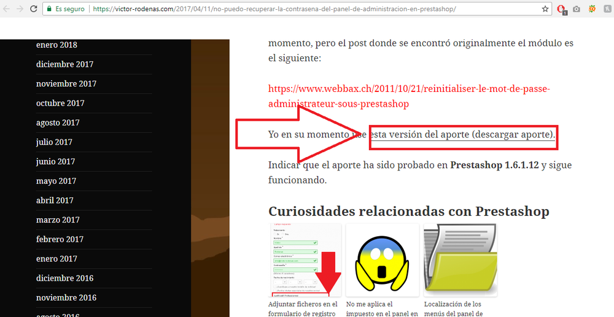The height and width of the screenshot is (317, 614).
Task: Click the browser forward arrow
Action: tap(20, 9)
